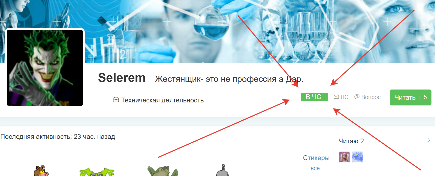Select the green frog sticker with glasses

click(97, 172)
